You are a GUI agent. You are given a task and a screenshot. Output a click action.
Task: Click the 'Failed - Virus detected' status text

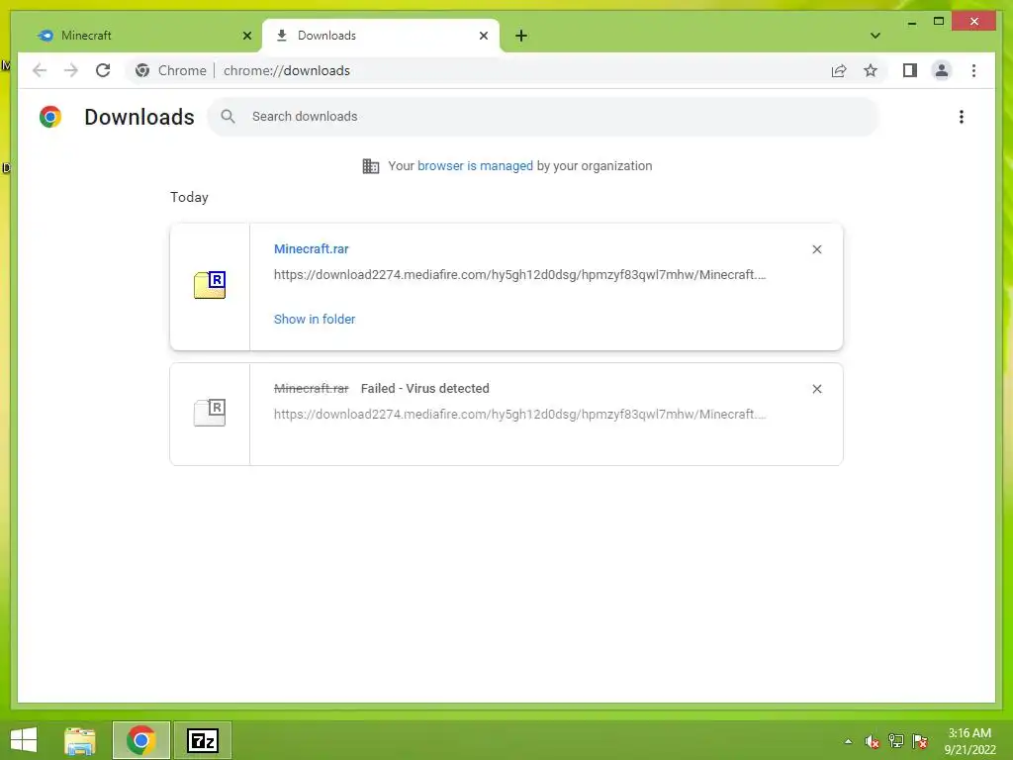click(x=424, y=388)
